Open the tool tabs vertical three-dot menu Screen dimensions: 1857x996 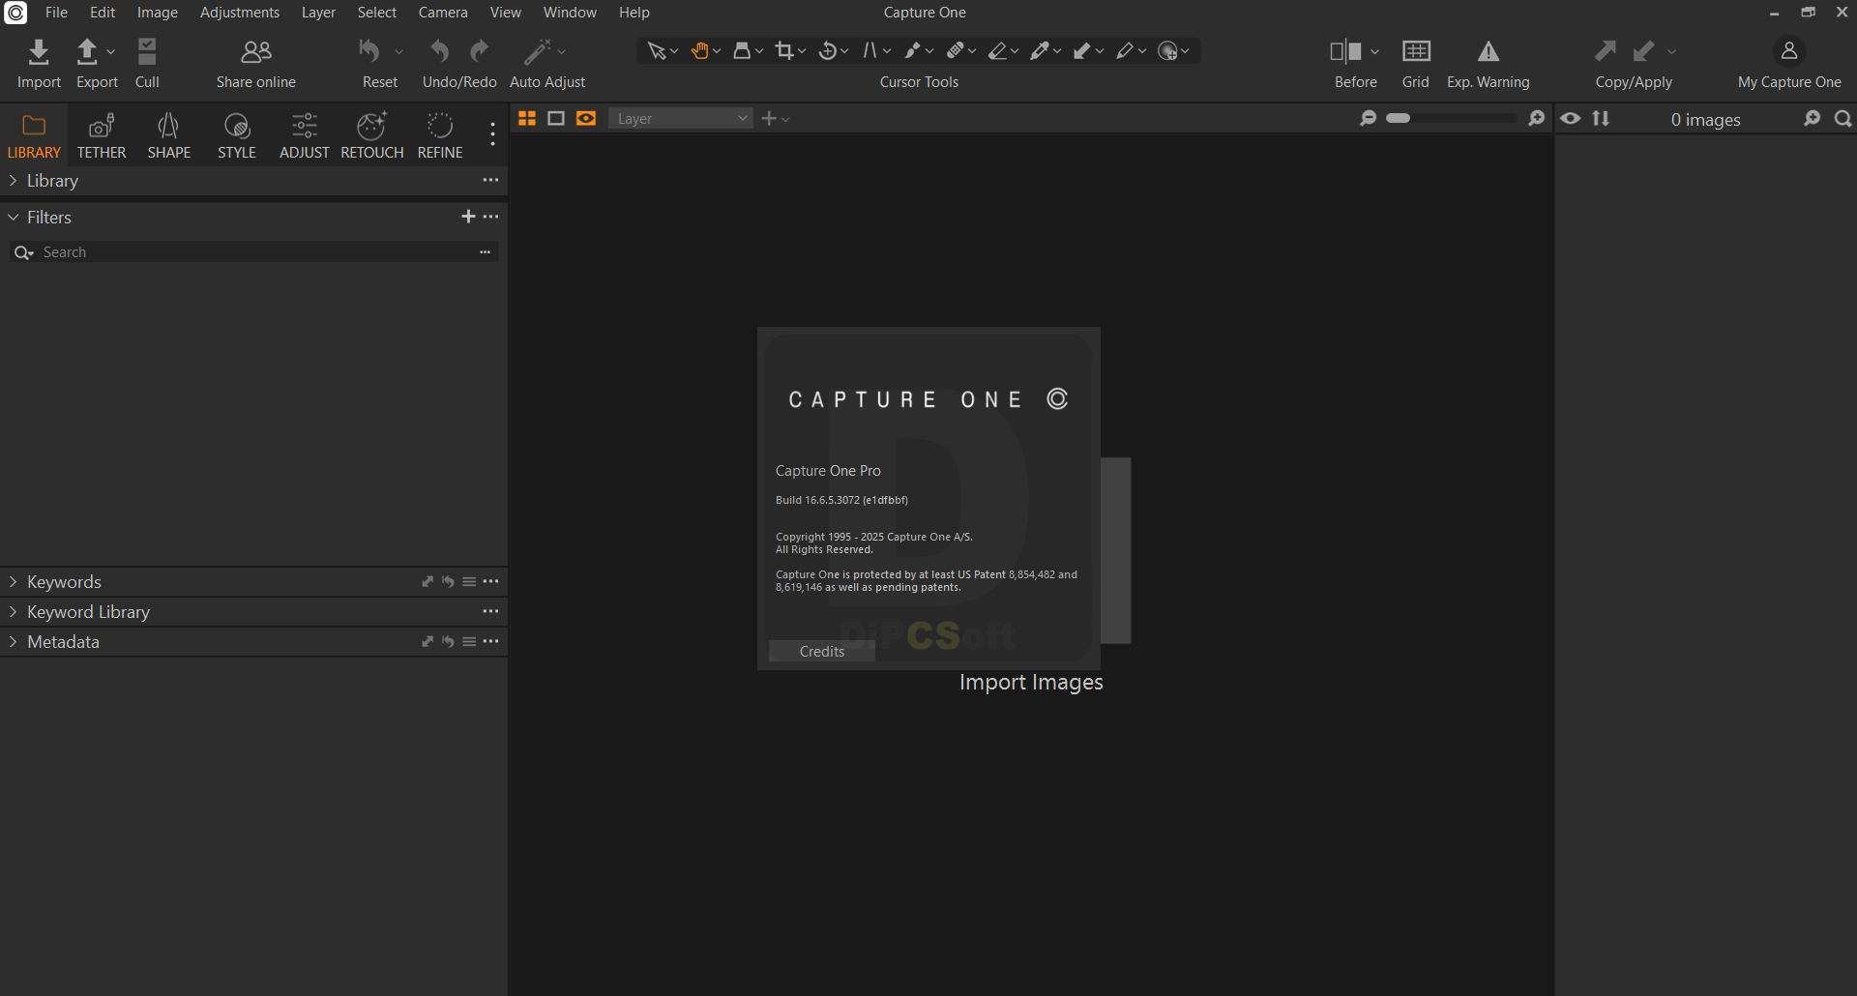tap(493, 134)
